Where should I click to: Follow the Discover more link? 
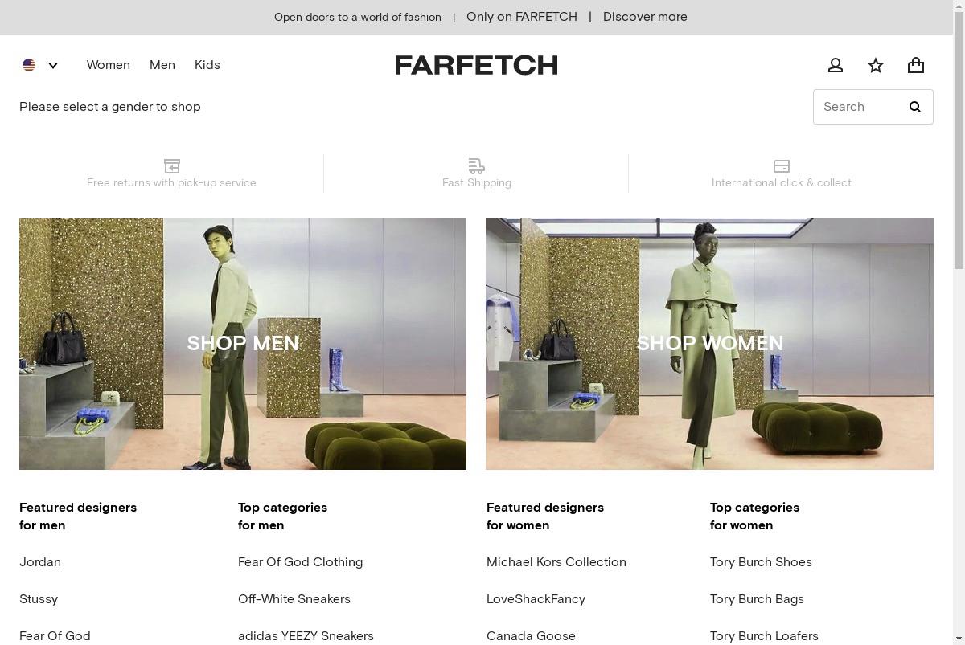(x=645, y=17)
